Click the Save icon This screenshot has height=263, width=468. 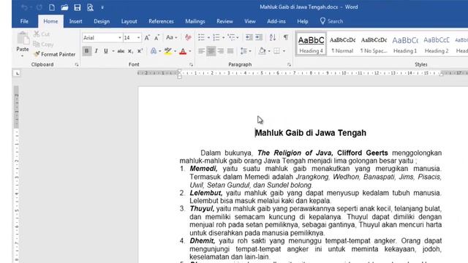78,7
